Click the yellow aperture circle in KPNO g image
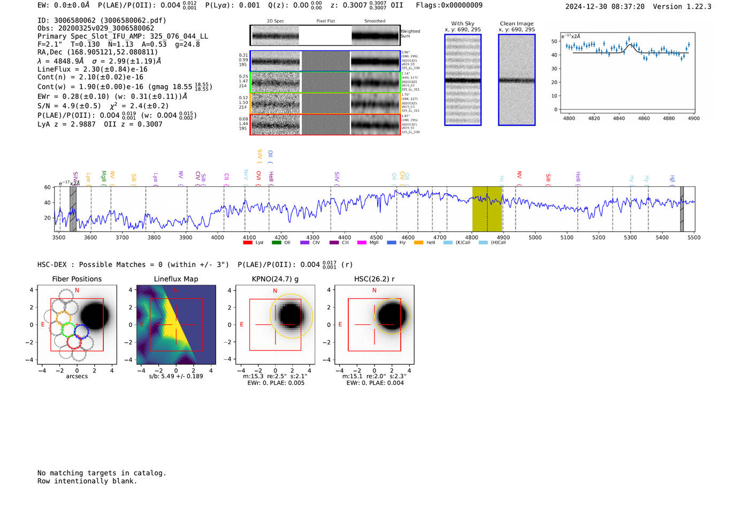The width and height of the screenshot is (749, 510). [x=291, y=316]
